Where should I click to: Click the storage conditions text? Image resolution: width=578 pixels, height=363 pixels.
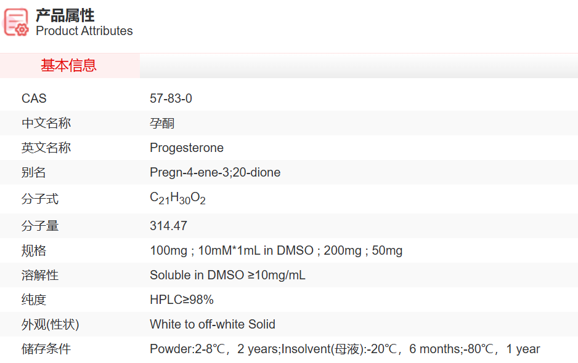click(344, 349)
